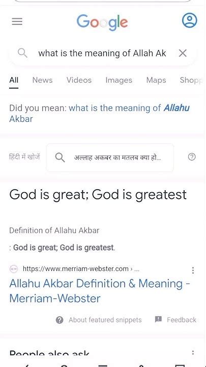Open the Images tab
The width and height of the screenshot is (206, 367).
(x=119, y=80)
